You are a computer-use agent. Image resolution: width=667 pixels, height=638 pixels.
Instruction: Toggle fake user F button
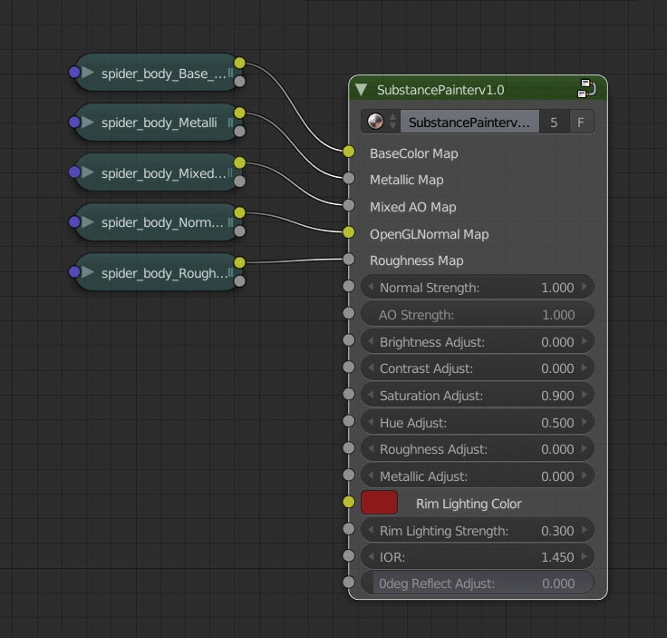point(581,123)
